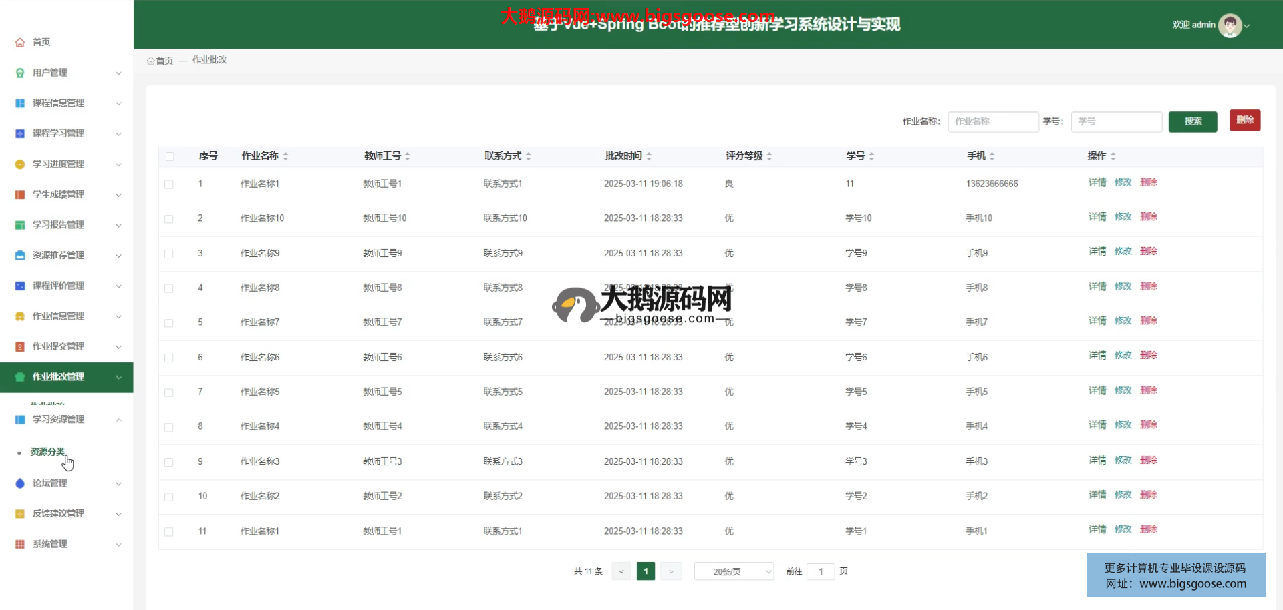The image size is (1283, 610).
Task: Open the 作业提交管理 menu
Action: [x=59, y=346]
